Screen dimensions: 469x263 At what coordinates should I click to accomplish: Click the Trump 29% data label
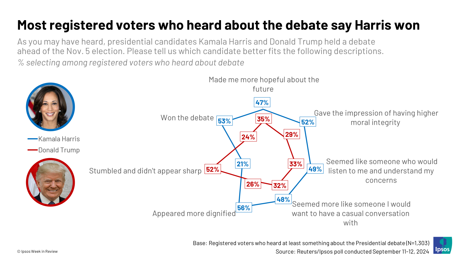292,134
